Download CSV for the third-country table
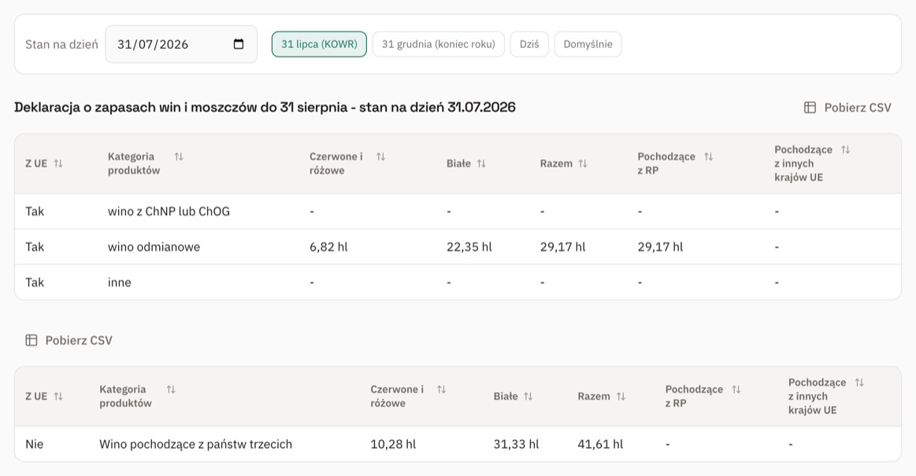Image resolution: width=916 pixels, height=476 pixels. (x=69, y=340)
